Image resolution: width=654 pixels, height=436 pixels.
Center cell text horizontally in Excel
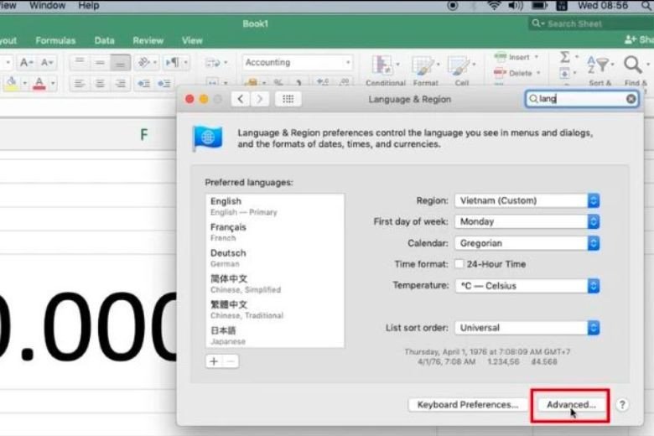pyautogui.click(x=100, y=84)
